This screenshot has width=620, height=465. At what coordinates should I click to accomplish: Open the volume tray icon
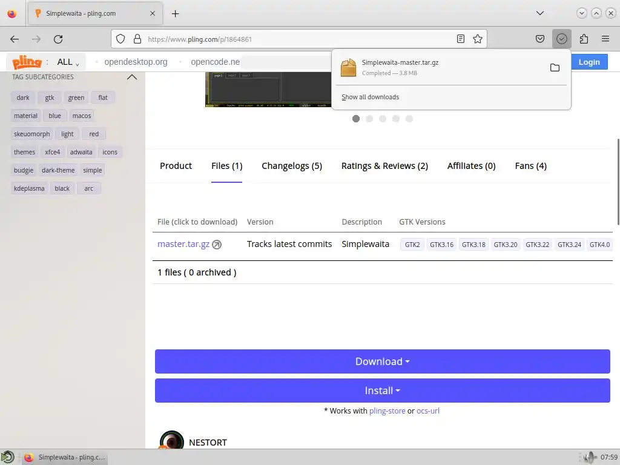[589, 457]
